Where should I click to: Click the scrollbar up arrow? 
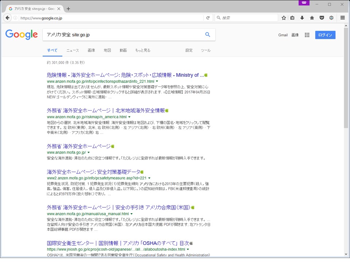click(x=346, y=25)
